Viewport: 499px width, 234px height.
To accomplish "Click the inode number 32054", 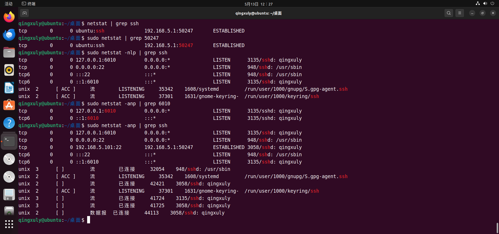I will coord(157,169).
